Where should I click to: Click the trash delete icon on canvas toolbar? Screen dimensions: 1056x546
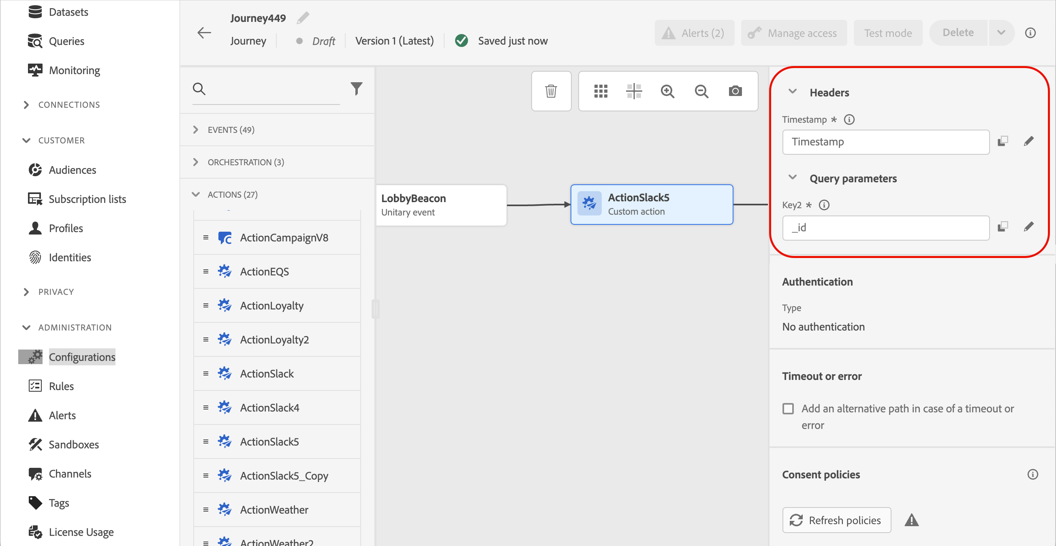click(x=551, y=91)
